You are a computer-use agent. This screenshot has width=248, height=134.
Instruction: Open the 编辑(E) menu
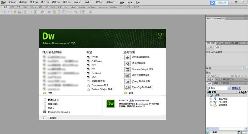point(23,2)
